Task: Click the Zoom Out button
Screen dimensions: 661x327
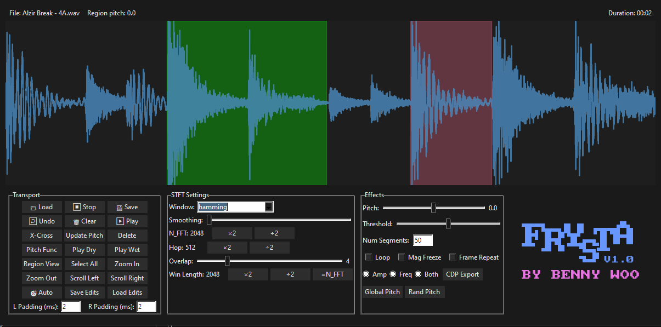Action: pos(42,278)
